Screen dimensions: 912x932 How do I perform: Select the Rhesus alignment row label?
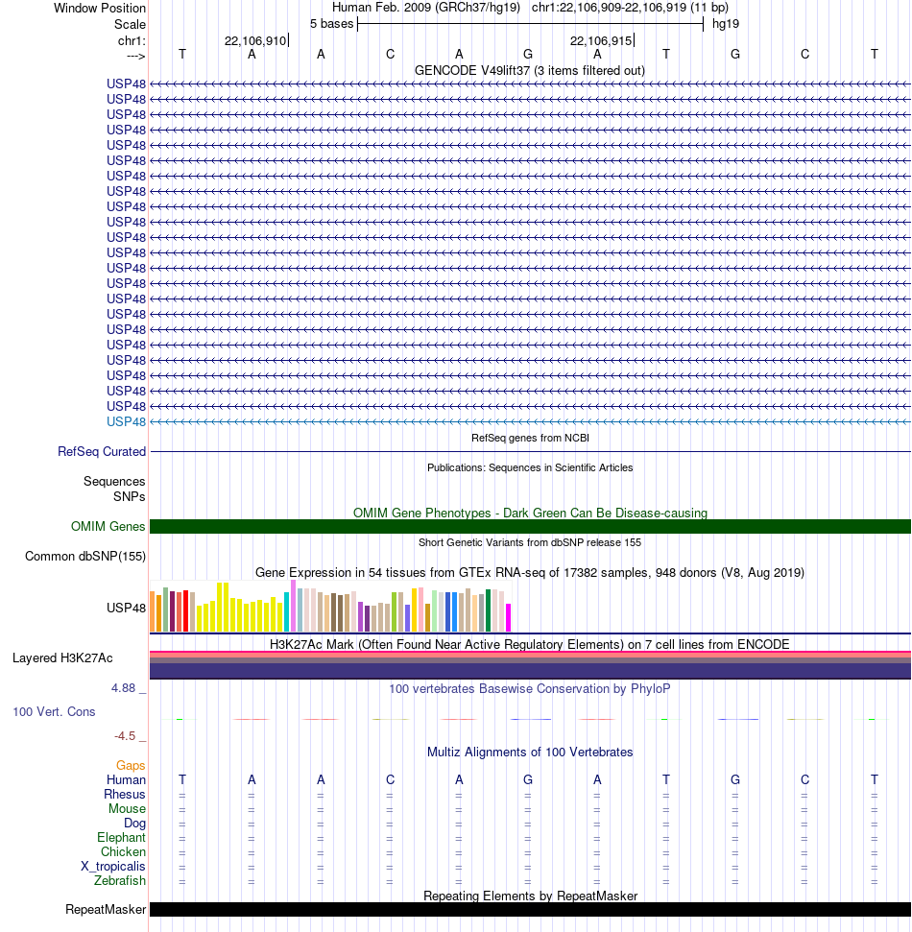(125, 794)
